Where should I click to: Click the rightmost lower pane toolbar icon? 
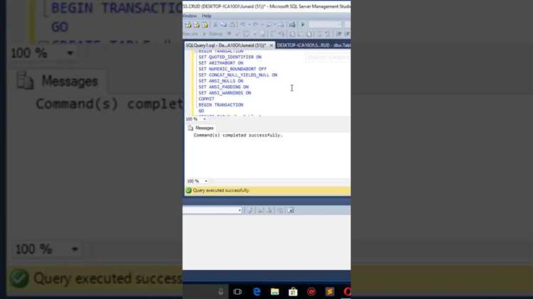(x=291, y=210)
